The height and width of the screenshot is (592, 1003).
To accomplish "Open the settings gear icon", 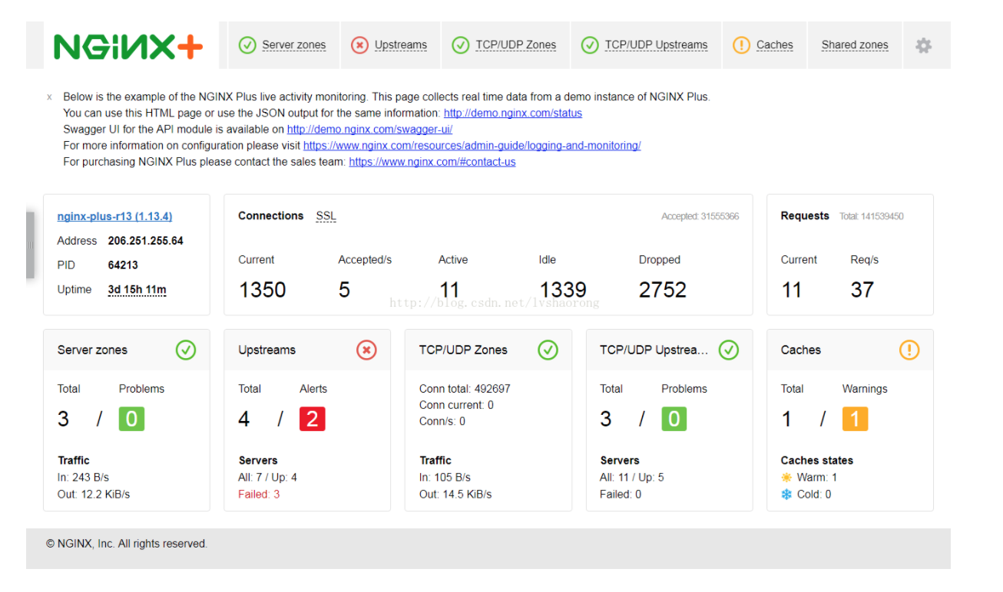I will pyautogui.click(x=923, y=45).
